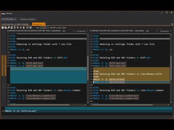The image size is (174, 130).
Task: Click the teal missing-lines block in left pane
Action: [49, 75]
